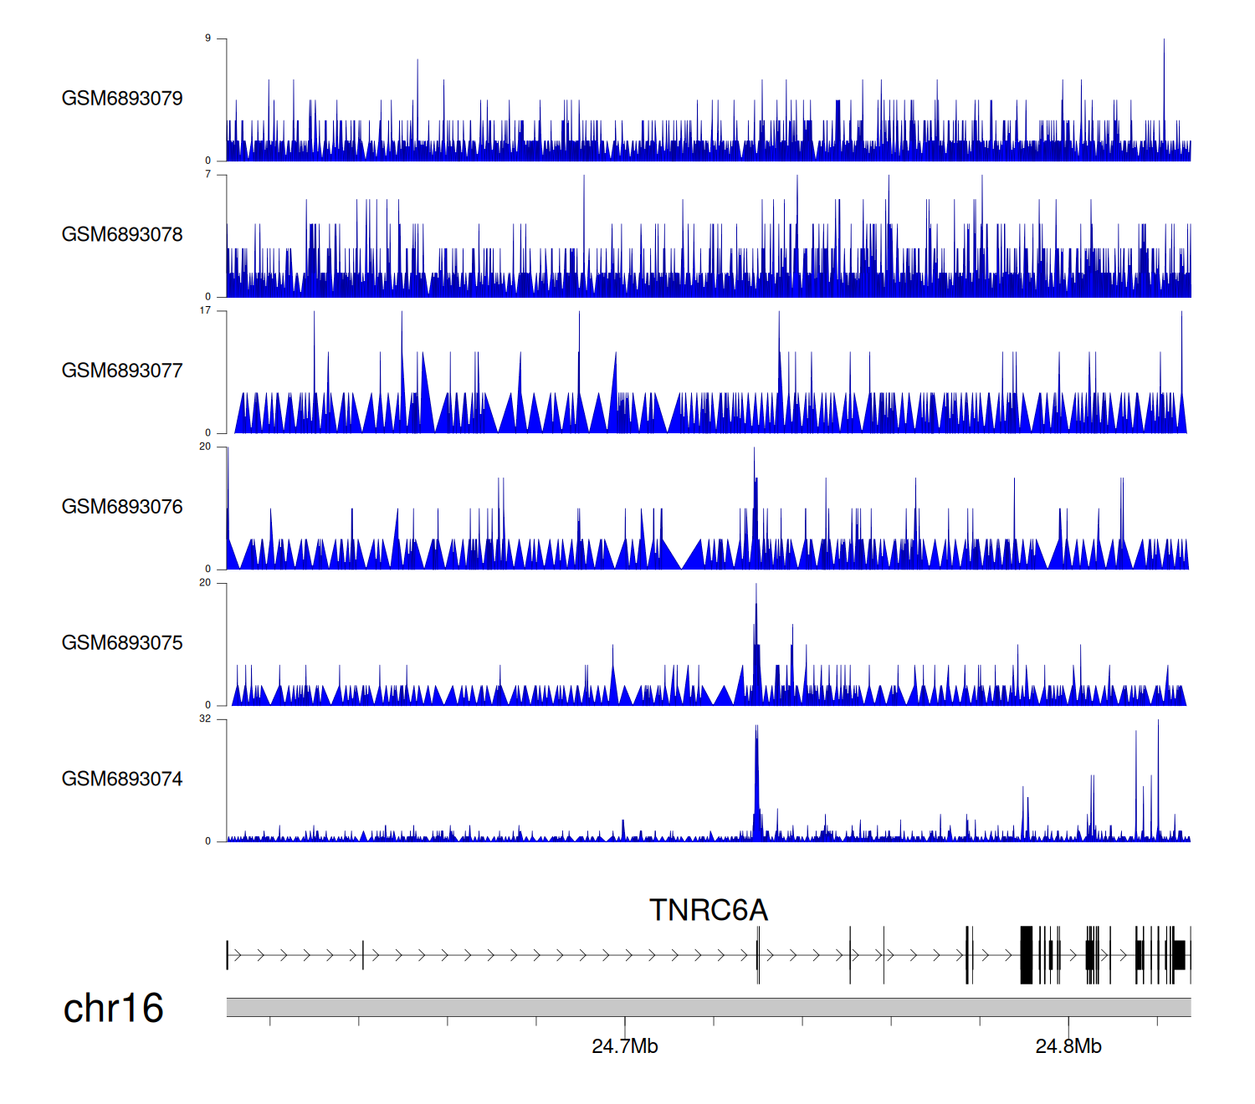Click the GSM6893075 track label
This screenshot has width=1255, height=1104.
(x=122, y=643)
